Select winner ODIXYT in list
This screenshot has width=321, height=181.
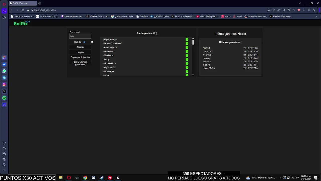(x=206, y=48)
